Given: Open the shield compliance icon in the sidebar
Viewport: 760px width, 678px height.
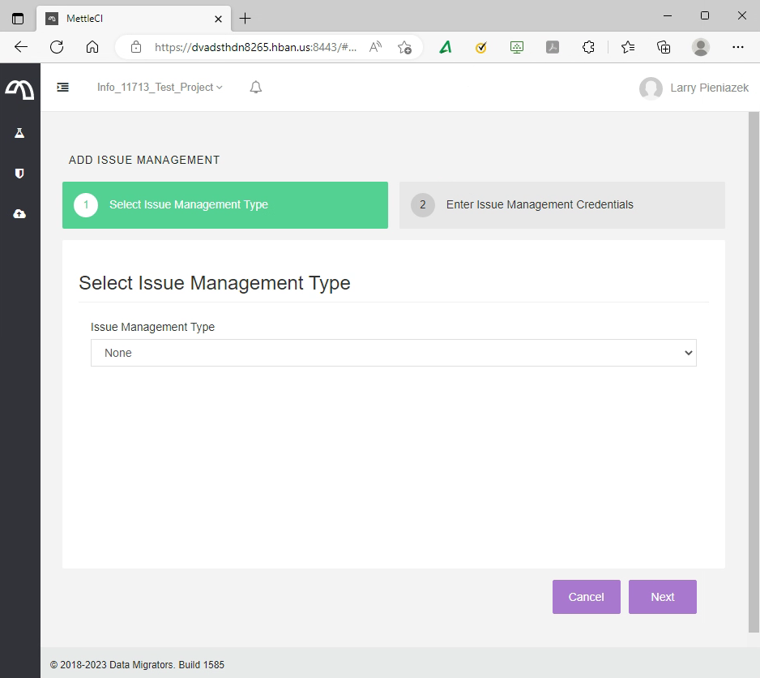Looking at the screenshot, I should pos(19,174).
